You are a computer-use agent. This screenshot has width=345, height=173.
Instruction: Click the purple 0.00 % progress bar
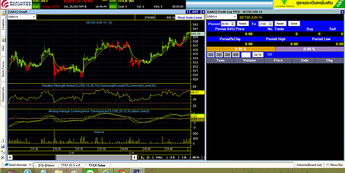pos(309,49)
